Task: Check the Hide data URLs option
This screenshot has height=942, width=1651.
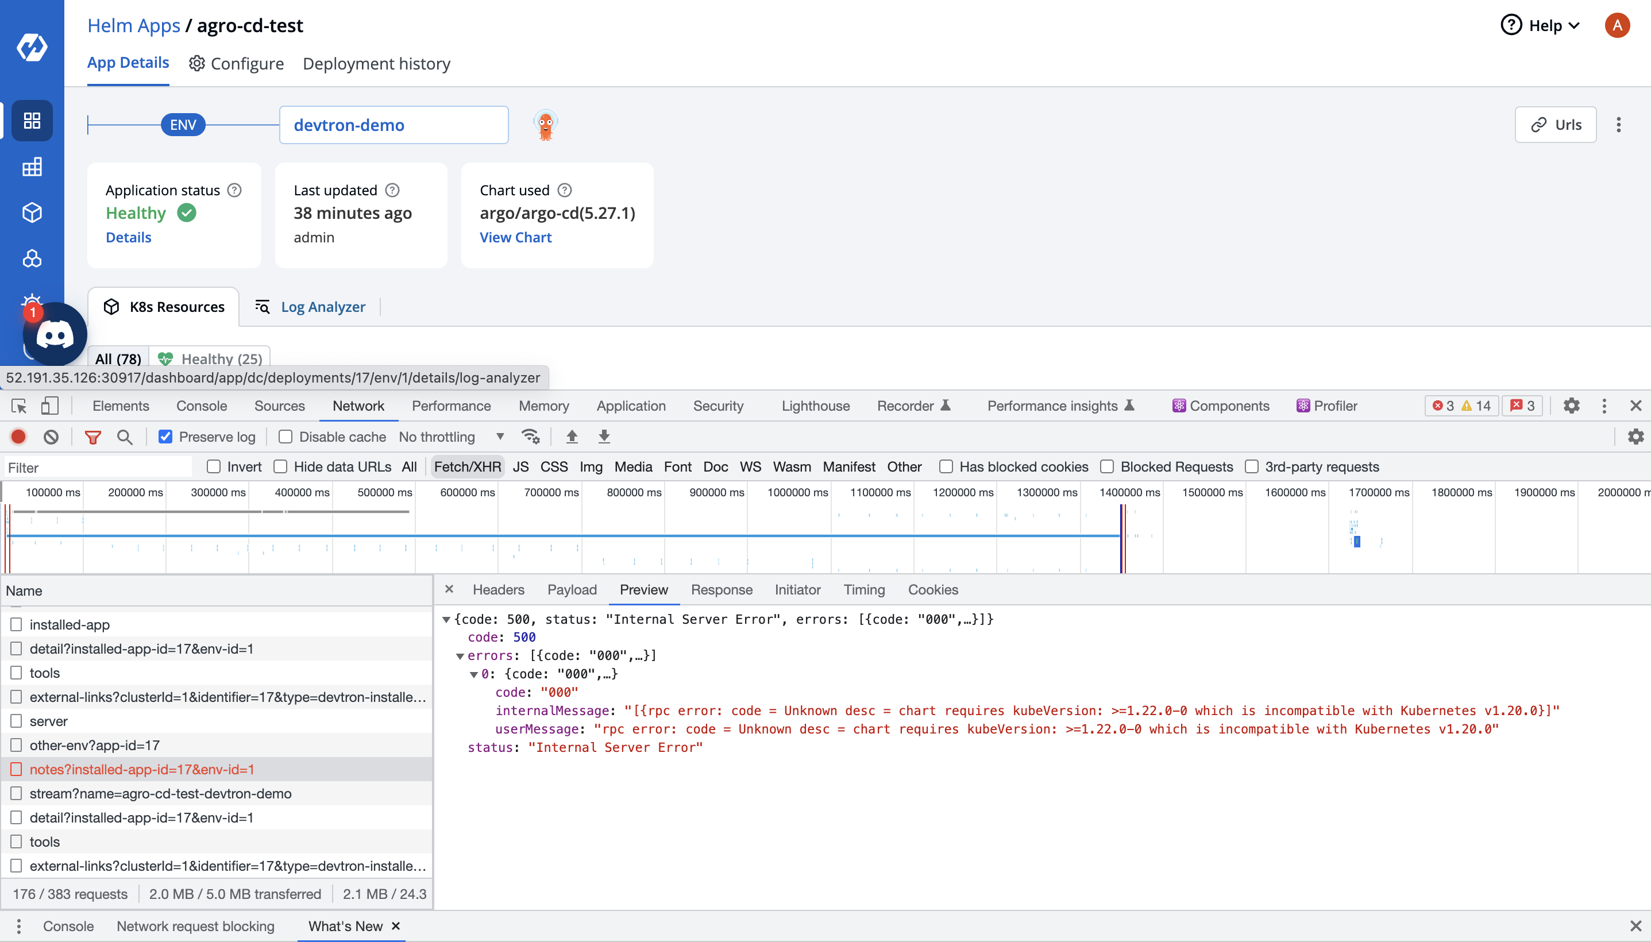Action: pyautogui.click(x=280, y=466)
